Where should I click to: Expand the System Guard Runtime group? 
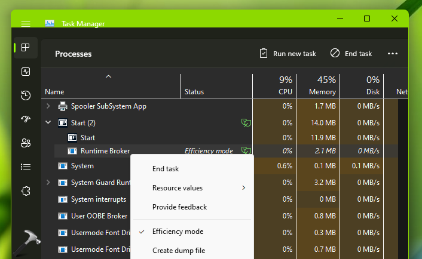click(48, 183)
